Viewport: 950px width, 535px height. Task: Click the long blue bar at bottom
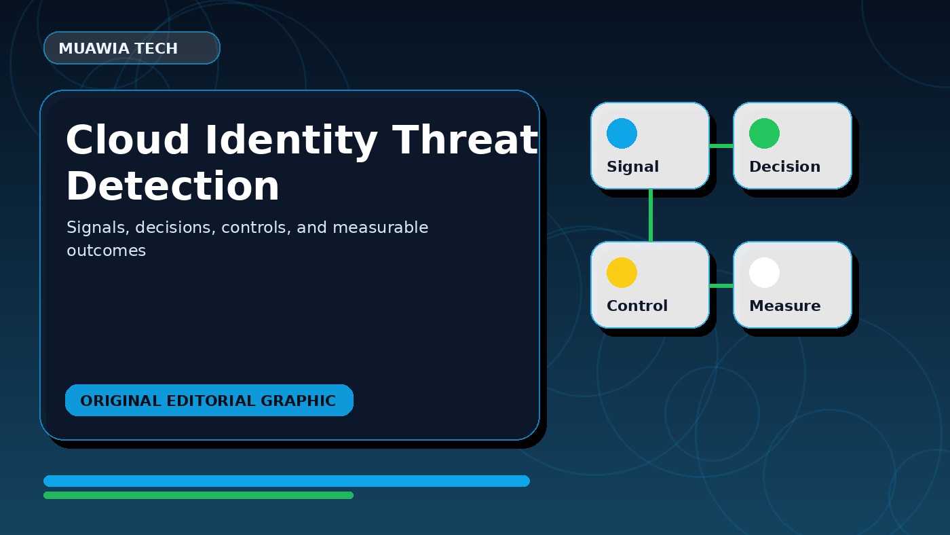286,481
